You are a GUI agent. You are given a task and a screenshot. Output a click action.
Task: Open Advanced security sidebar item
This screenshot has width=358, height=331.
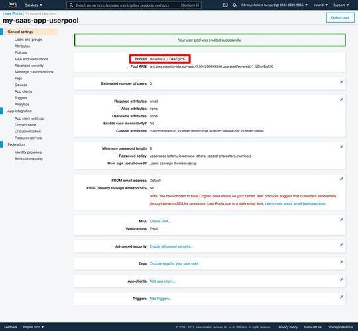(x=29, y=66)
